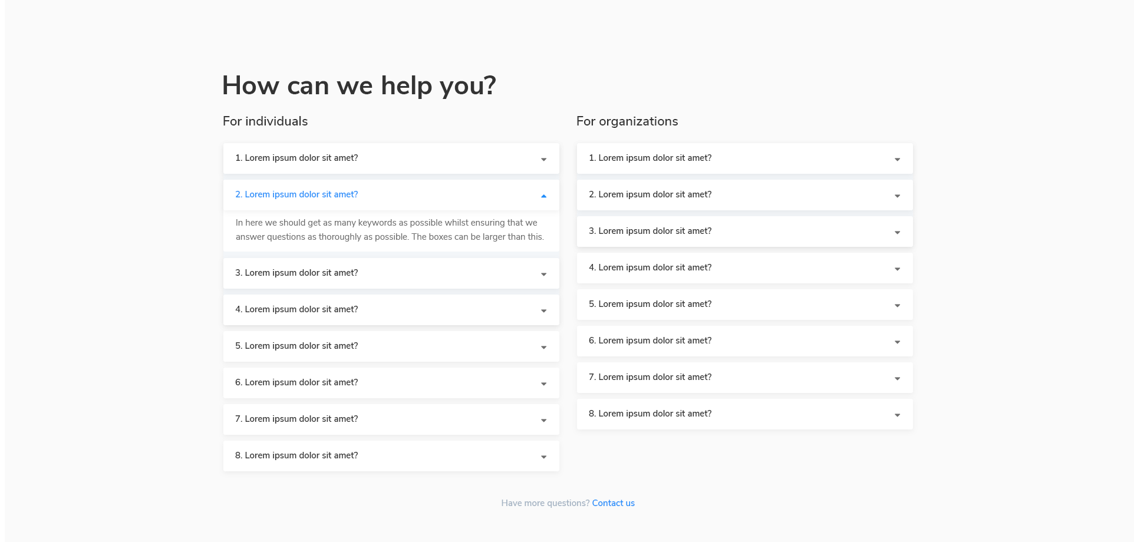Click caret arrow of organizations question 1
Image resolution: width=1134 pixels, height=542 pixels.
click(897, 160)
